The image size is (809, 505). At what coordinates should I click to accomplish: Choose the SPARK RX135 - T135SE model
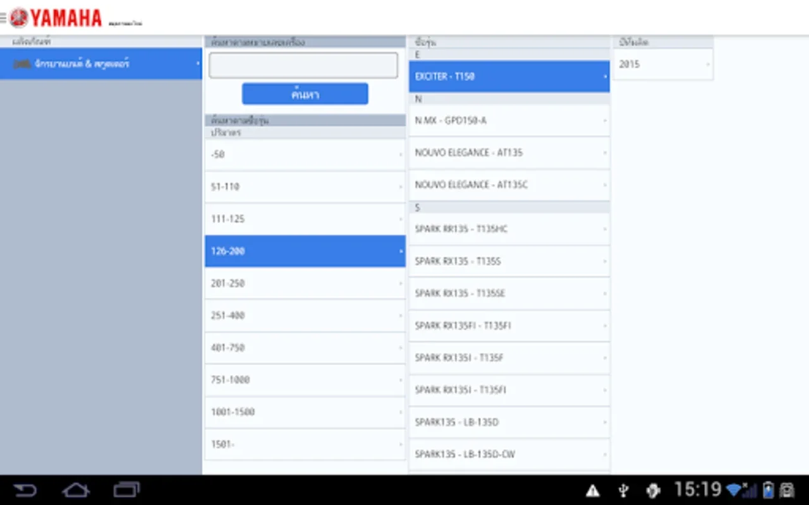coord(509,294)
